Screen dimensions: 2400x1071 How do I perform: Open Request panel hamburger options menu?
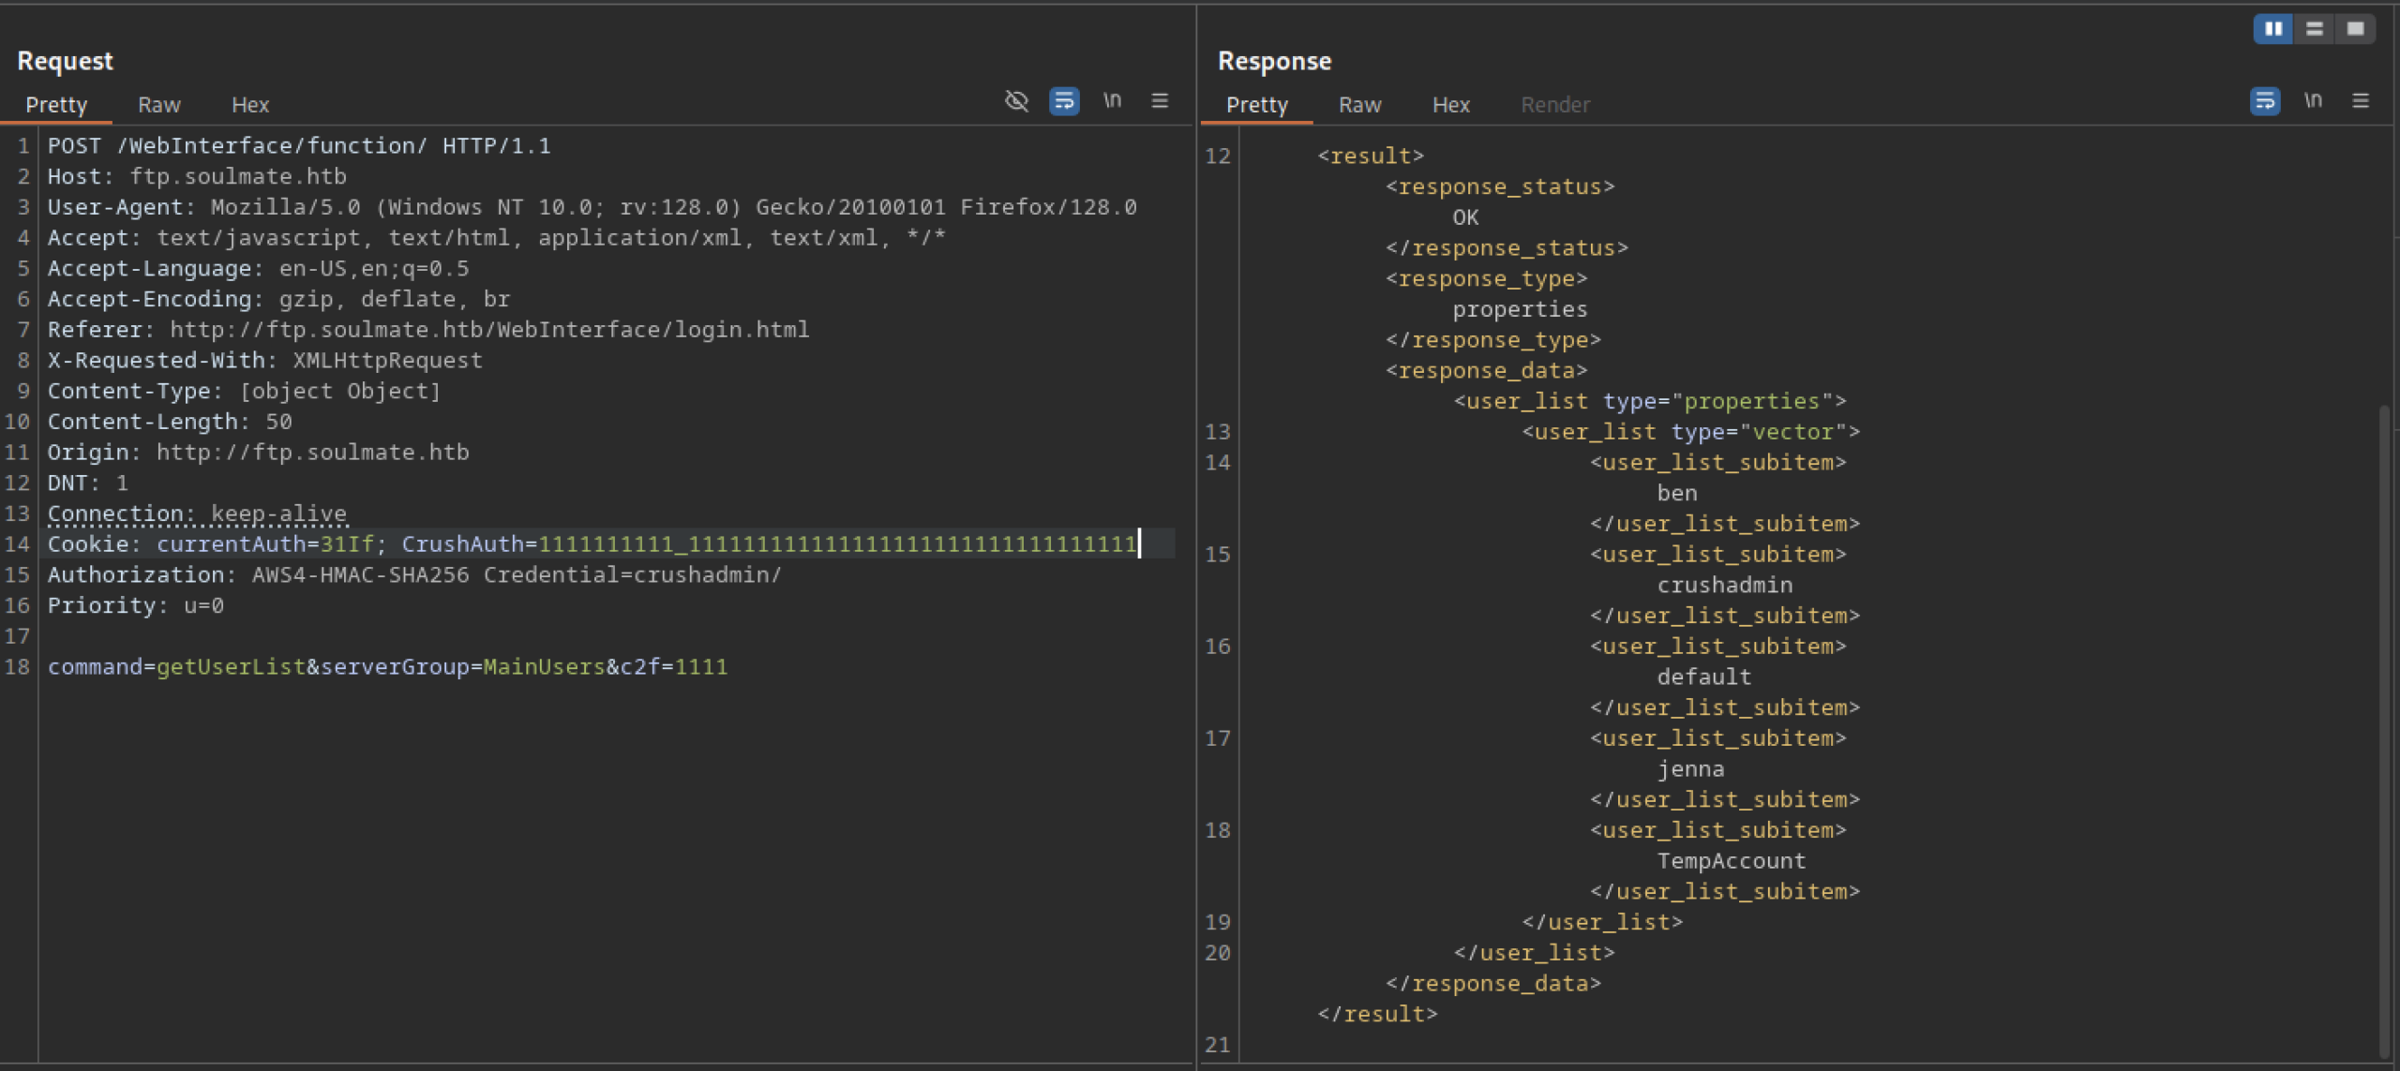click(x=1160, y=100)
